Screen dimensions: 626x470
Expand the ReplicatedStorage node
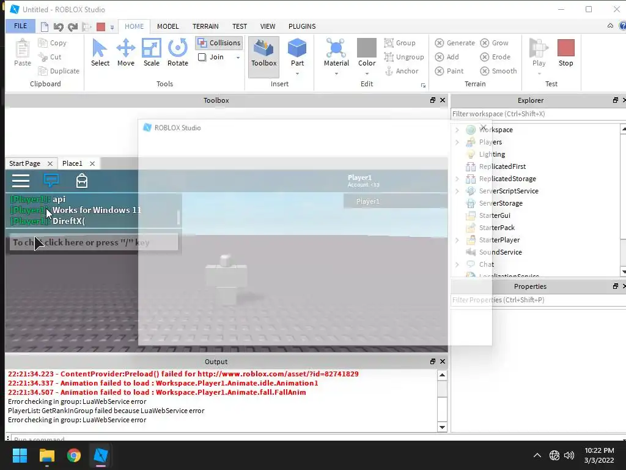click(457, 179)
